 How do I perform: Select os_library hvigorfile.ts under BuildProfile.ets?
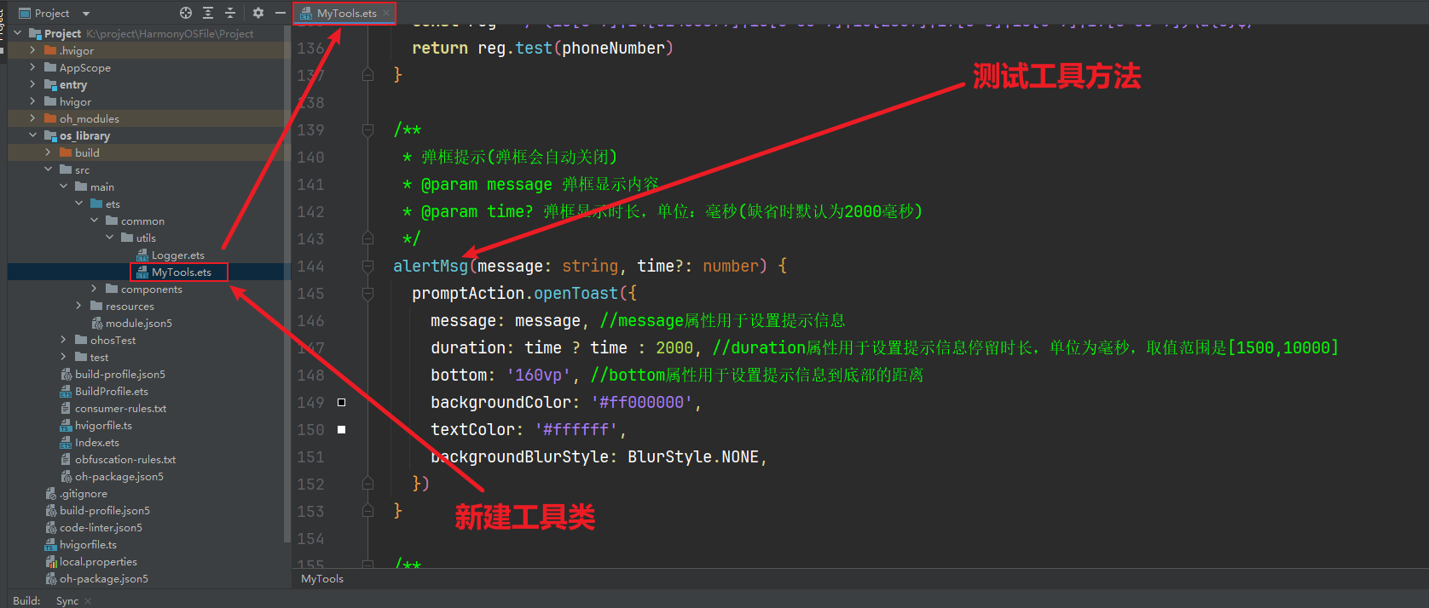(103, 426)
